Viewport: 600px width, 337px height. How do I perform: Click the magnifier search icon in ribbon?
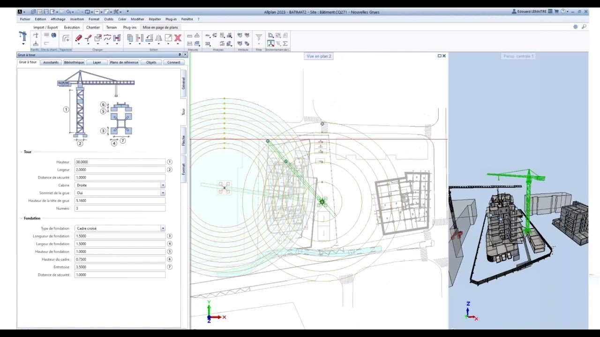[x=584, y=27]
